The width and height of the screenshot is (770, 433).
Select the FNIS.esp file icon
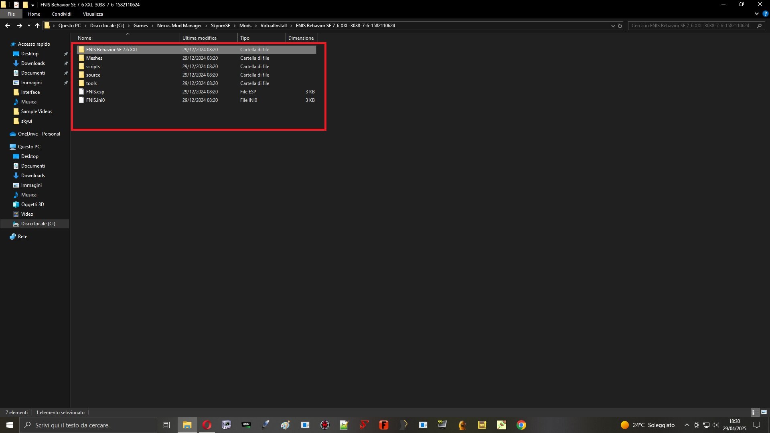(x=81, y=92)
